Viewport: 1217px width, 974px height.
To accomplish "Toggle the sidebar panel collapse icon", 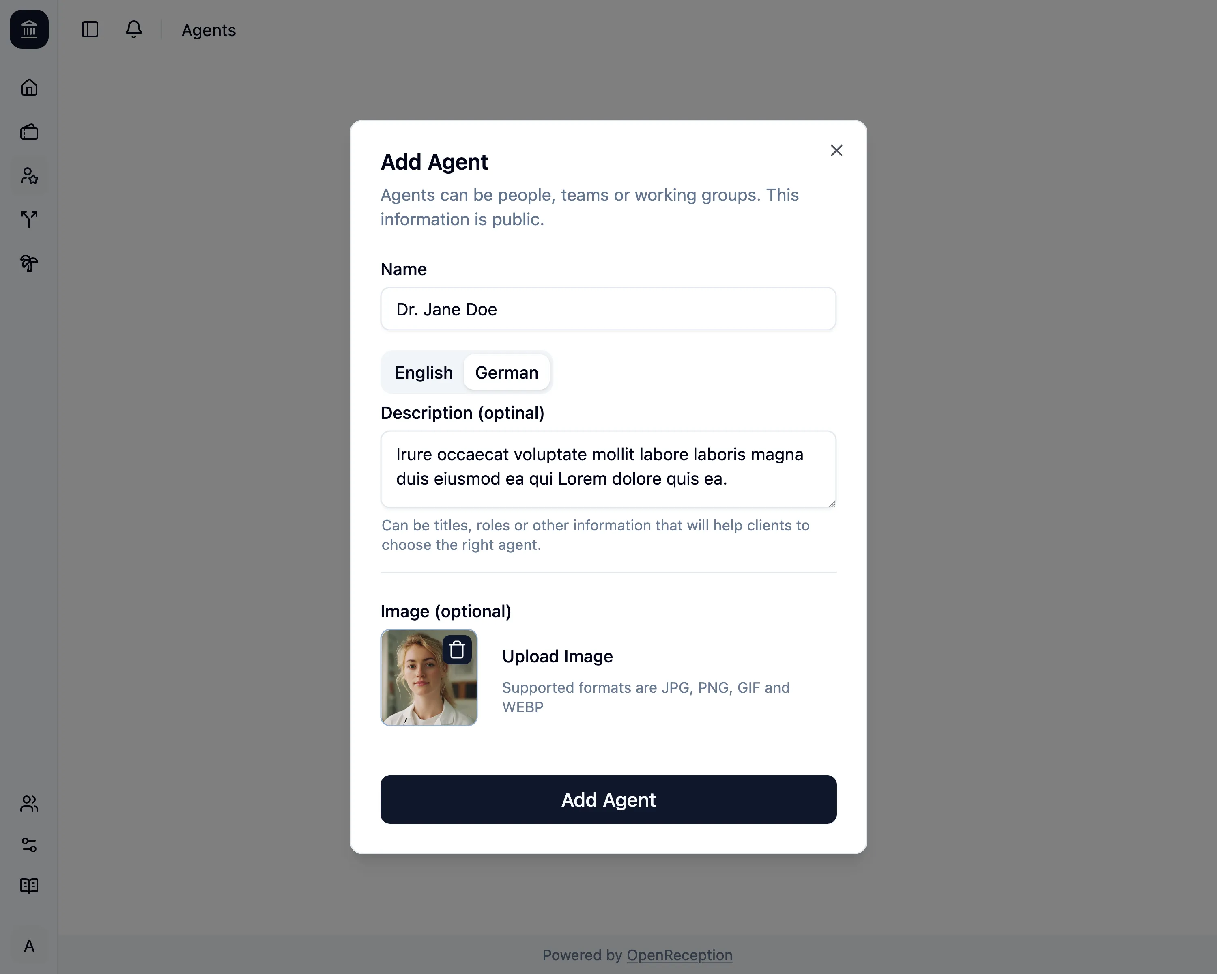I will (x=90, y=30).
